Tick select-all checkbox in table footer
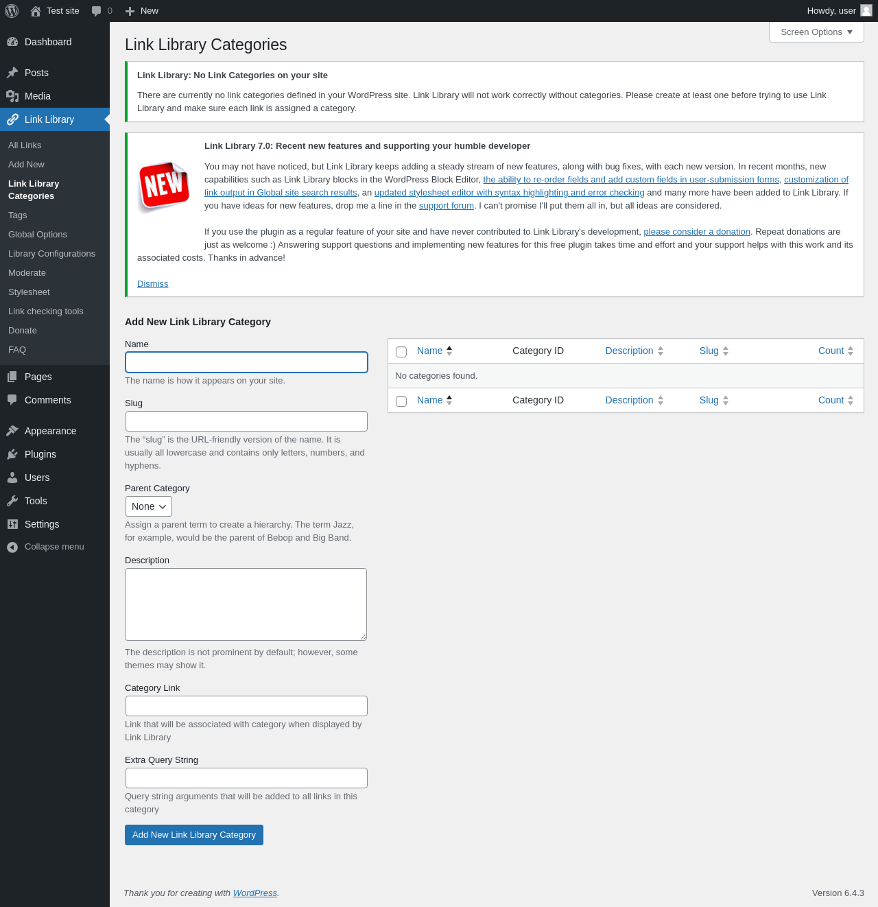This screenshot has width=878, height=907. tap(401, 401)
